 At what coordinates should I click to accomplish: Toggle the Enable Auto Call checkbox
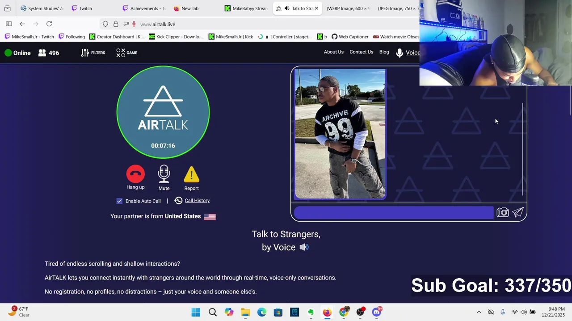(119, 201)
